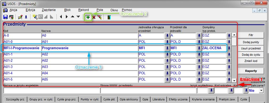This screenshot has height=103, width=269.
Task: Open the Akcja menu
Action: coord(13,10)
